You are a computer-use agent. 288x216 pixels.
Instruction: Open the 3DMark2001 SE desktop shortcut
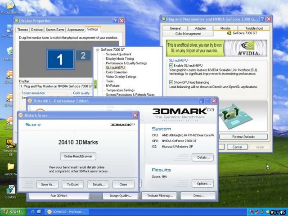click(x=10, y=147)
